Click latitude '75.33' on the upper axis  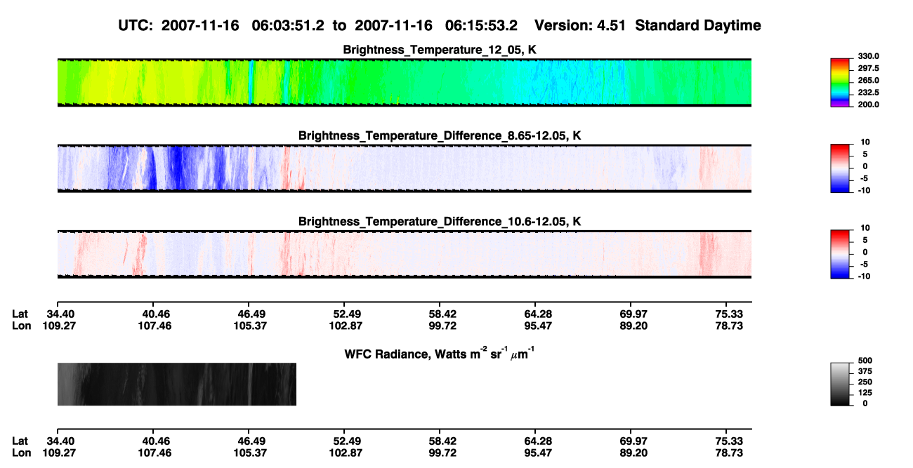(x=727, y=314)
